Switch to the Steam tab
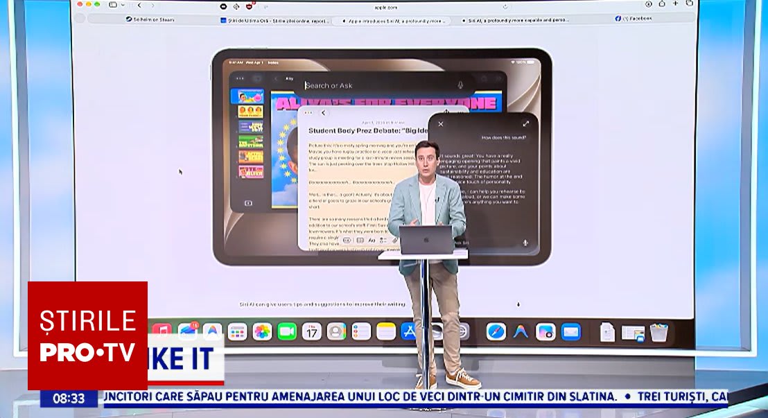This screenshot has width=768, height=418. click(150, 19)
